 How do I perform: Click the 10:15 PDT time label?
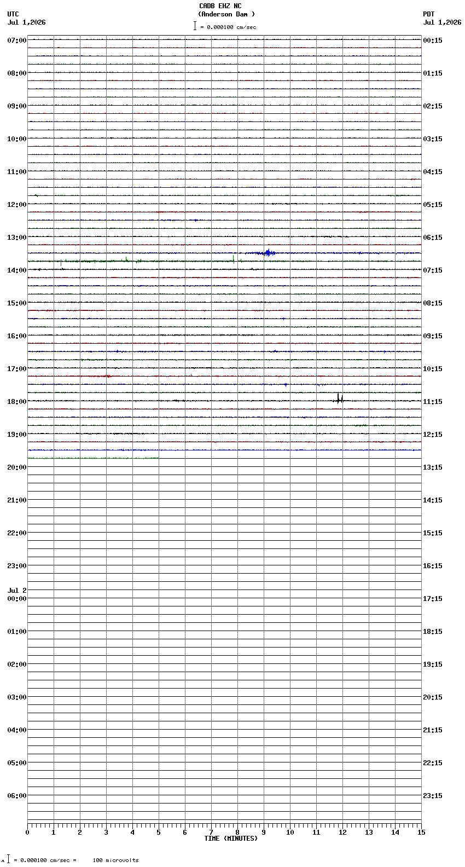pyautogui.click(x=433, y=369)
